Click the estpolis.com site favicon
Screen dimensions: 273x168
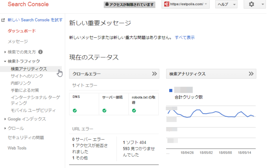coord(167,4)
